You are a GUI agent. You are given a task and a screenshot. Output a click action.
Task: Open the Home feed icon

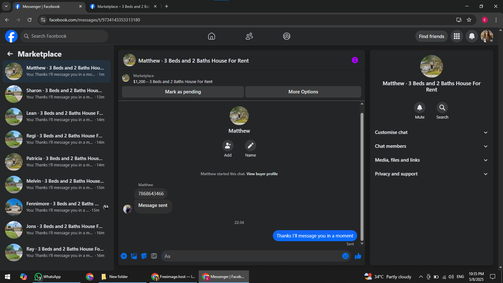click(212, 36)
